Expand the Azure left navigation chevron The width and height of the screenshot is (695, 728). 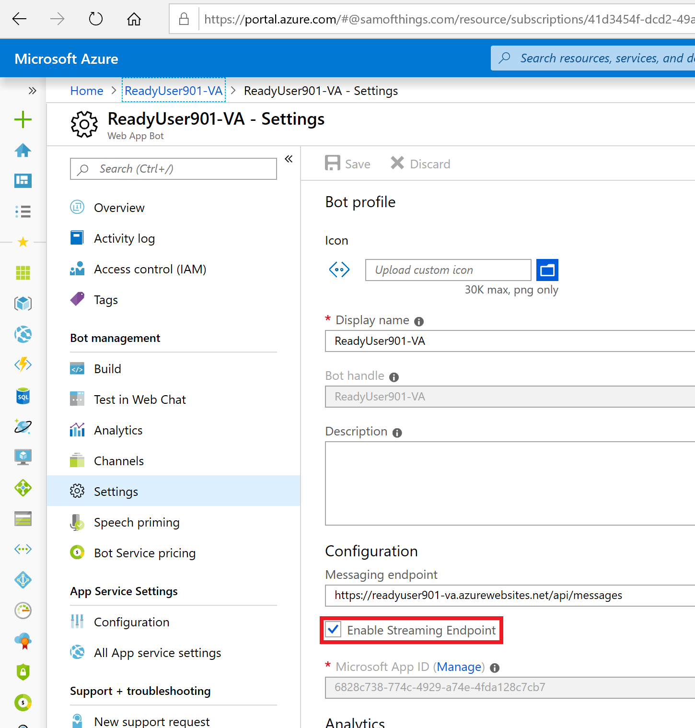[32, 91]
